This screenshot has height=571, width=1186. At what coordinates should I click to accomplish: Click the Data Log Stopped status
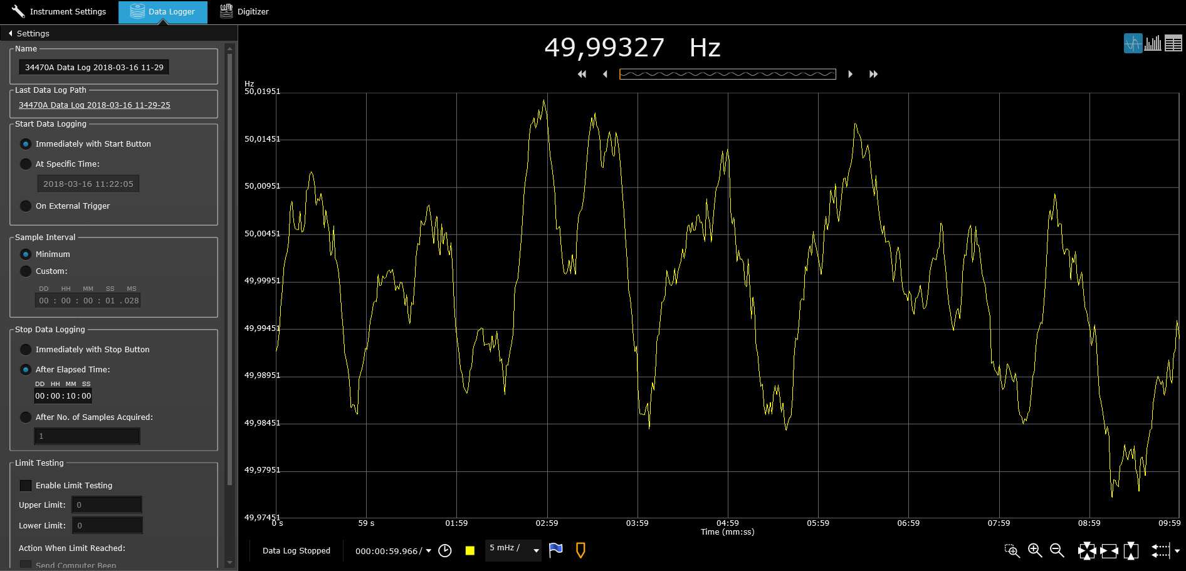coord(296,551)
